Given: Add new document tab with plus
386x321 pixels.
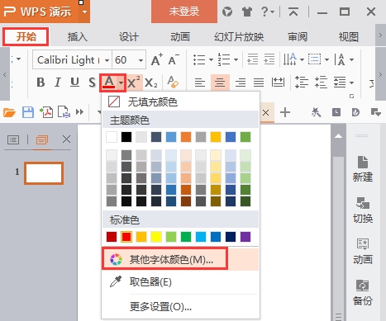Looking at the screenshot, I should click(x=285, y=112).
